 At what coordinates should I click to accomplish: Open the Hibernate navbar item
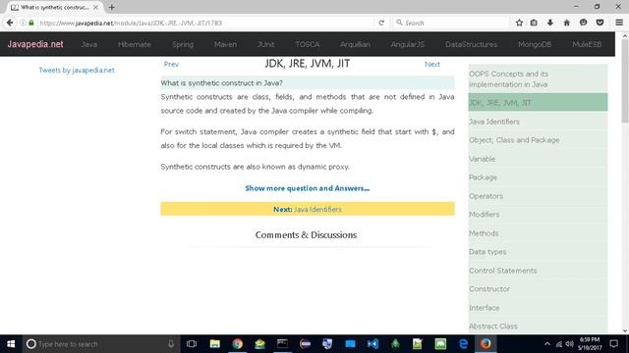pos(135,44)
